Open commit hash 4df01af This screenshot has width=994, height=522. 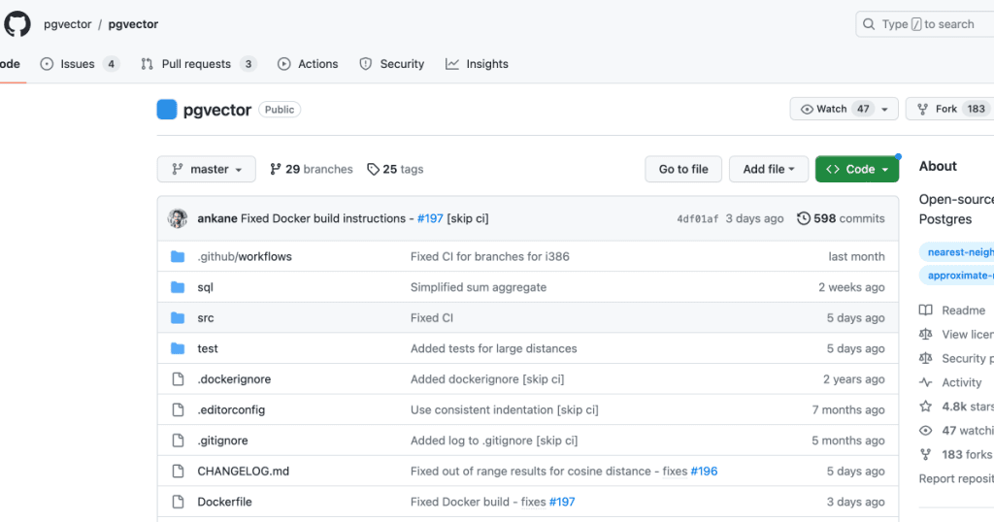coord(697,218)
